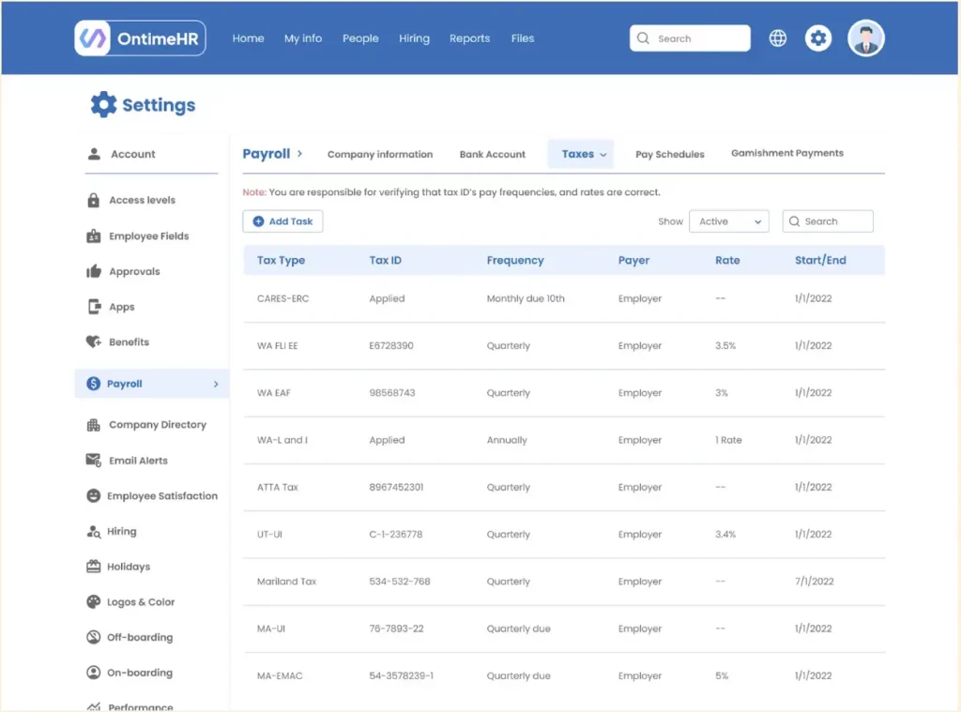Click the tax table search box

828,221
